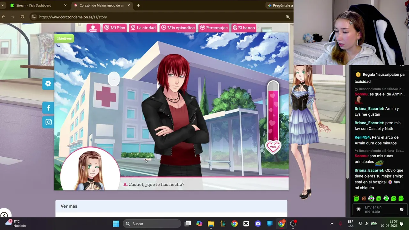Open Mis episodios
The width and height of the screenshot is (409, 230).
click(178, 28)
